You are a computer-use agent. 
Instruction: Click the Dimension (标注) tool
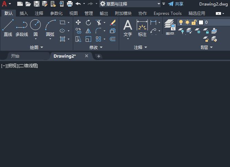[x=142, y=28]
